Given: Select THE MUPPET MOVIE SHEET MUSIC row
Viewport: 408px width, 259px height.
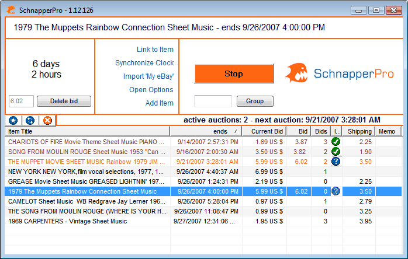Looking at the screenshot, I should pos(203,162).
